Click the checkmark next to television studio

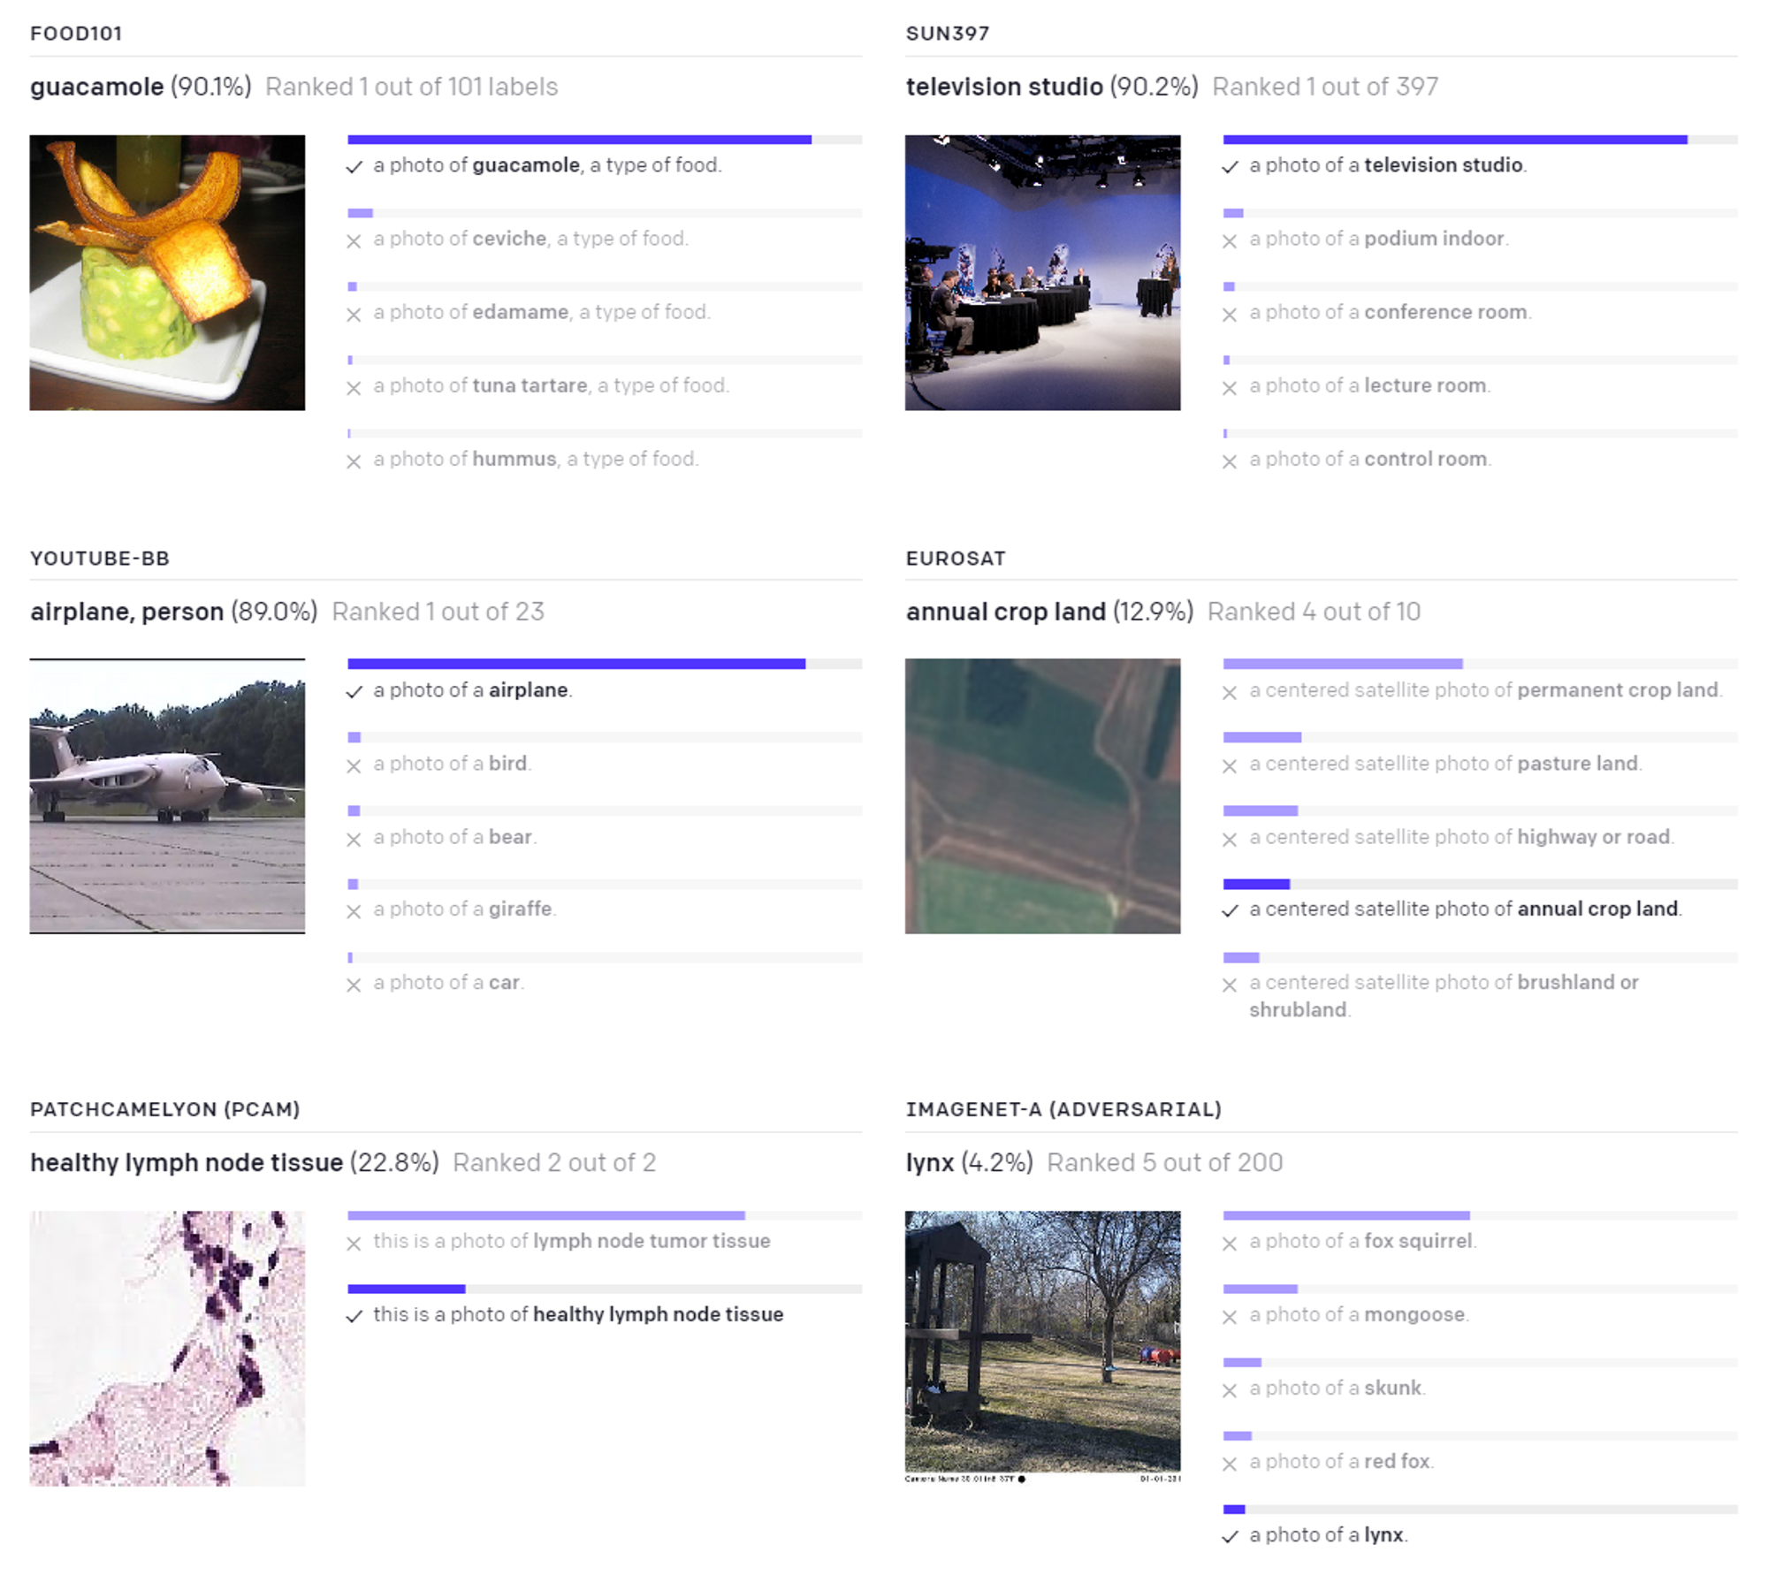point(1230,167)
